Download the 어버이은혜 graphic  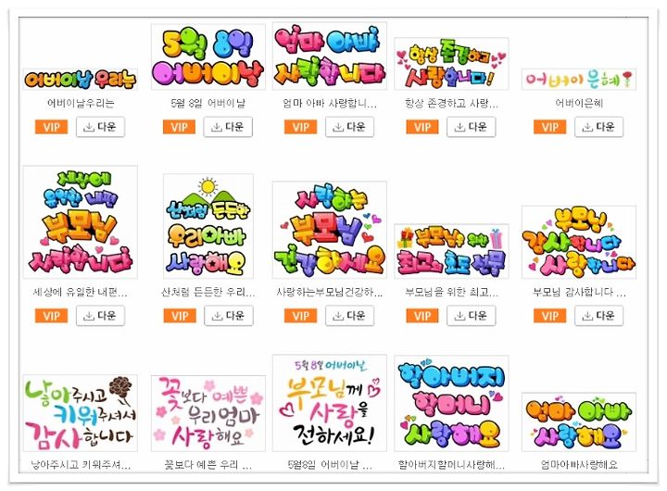[x=599, y=127]
